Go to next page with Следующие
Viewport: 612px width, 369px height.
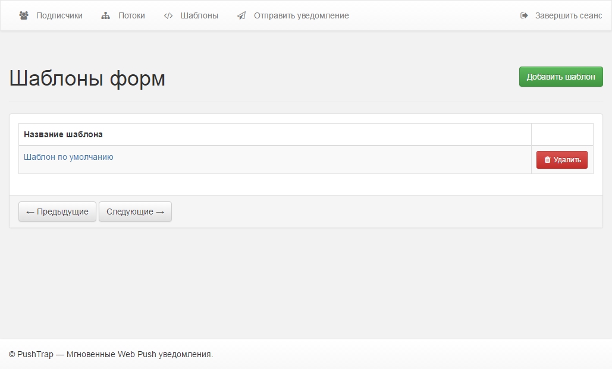pyautogui.click(x=135, y=212)
